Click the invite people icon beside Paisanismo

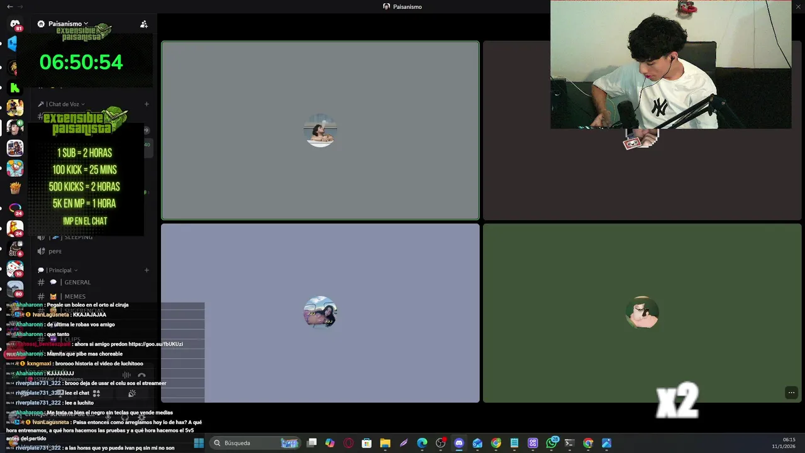pos(144,24)
